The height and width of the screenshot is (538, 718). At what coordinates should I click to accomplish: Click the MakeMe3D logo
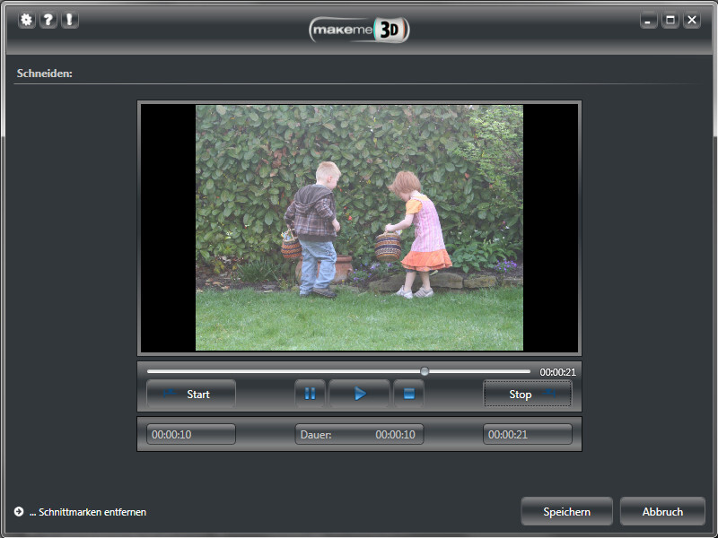coord(359,30)
